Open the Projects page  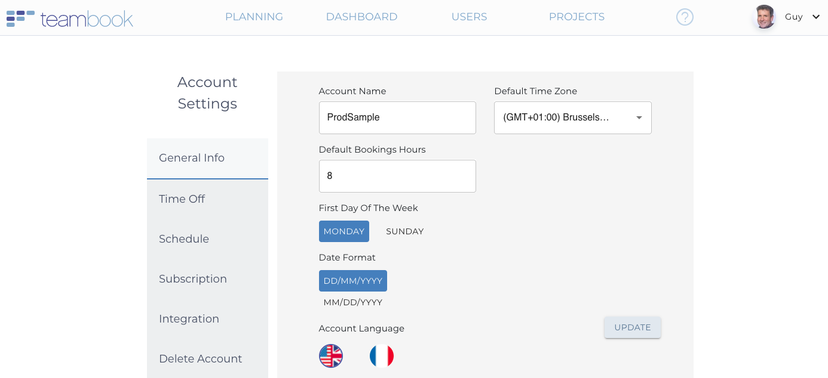point(576,17)
